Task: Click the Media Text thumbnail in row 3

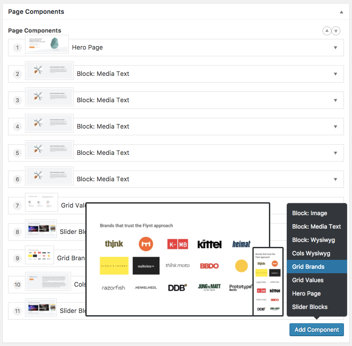Action: pyautogui.click(x=50, y=97)
